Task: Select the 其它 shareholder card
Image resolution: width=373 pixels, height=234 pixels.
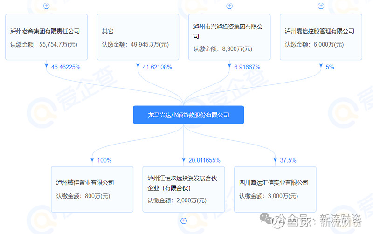Action: 138,37
